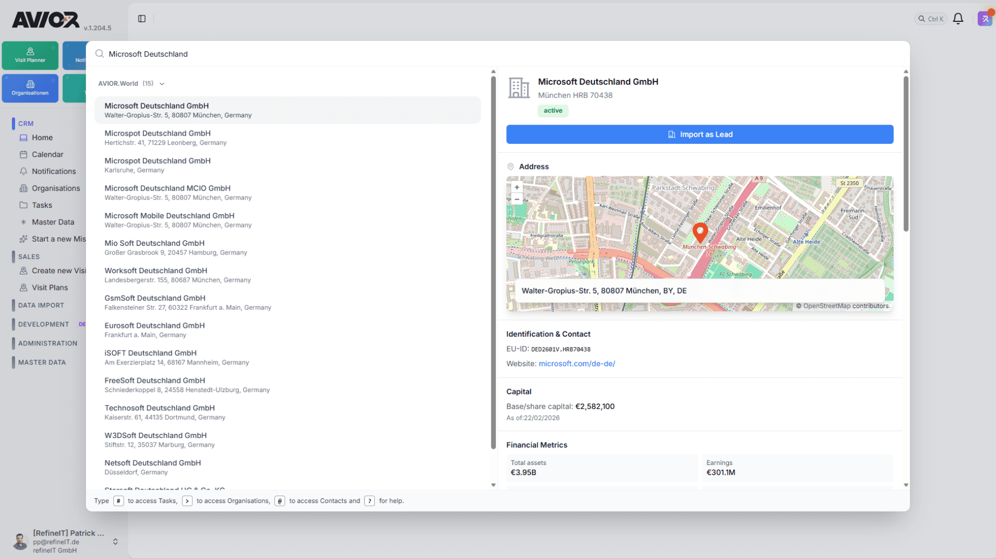Select W3DSoft Deutschland GmbH
Viewport: 996px width, 559px height.
(287, 441)
